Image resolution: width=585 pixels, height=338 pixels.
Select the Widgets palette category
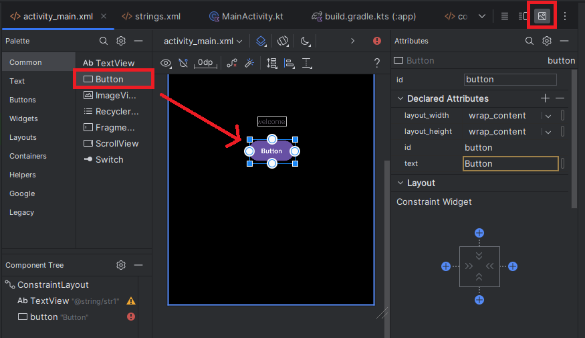(x=23, y=118)
